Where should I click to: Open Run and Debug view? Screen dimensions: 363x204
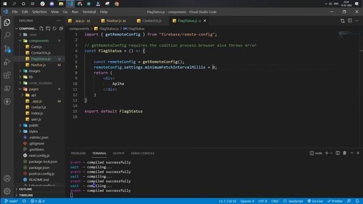tap(7, 62)
